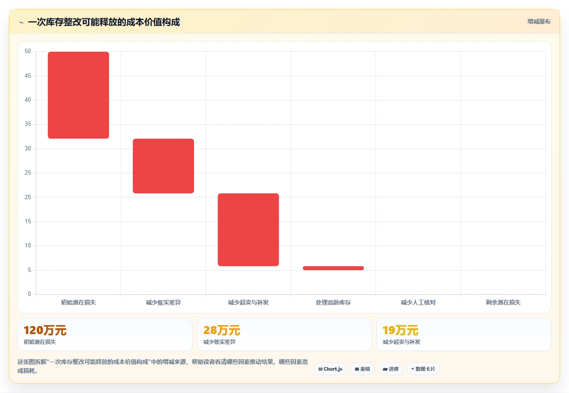Select the thin 处理高龄库存 bar
This screenshot has height=393, width=569.
click(x=333, y=268)
